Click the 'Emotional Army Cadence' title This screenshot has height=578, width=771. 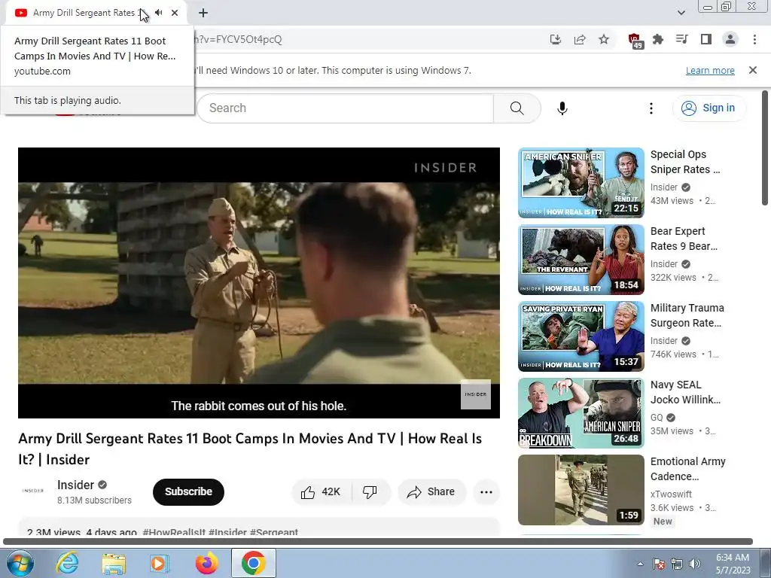[688, 468]
